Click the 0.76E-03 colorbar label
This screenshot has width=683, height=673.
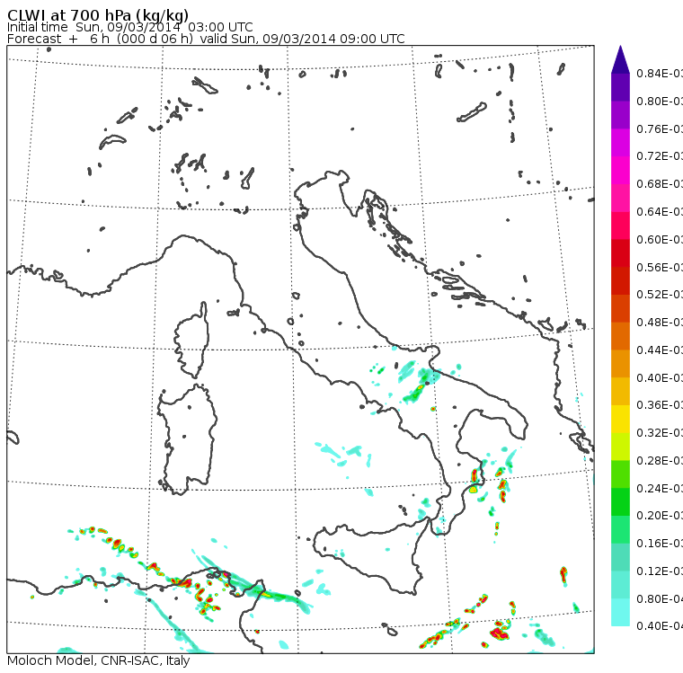(660, 128)
